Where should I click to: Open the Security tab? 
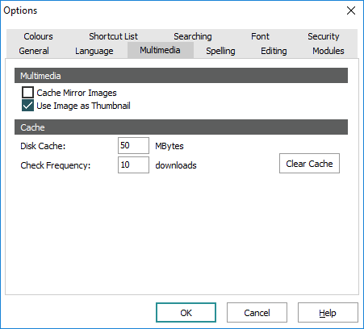click(324, 36)
